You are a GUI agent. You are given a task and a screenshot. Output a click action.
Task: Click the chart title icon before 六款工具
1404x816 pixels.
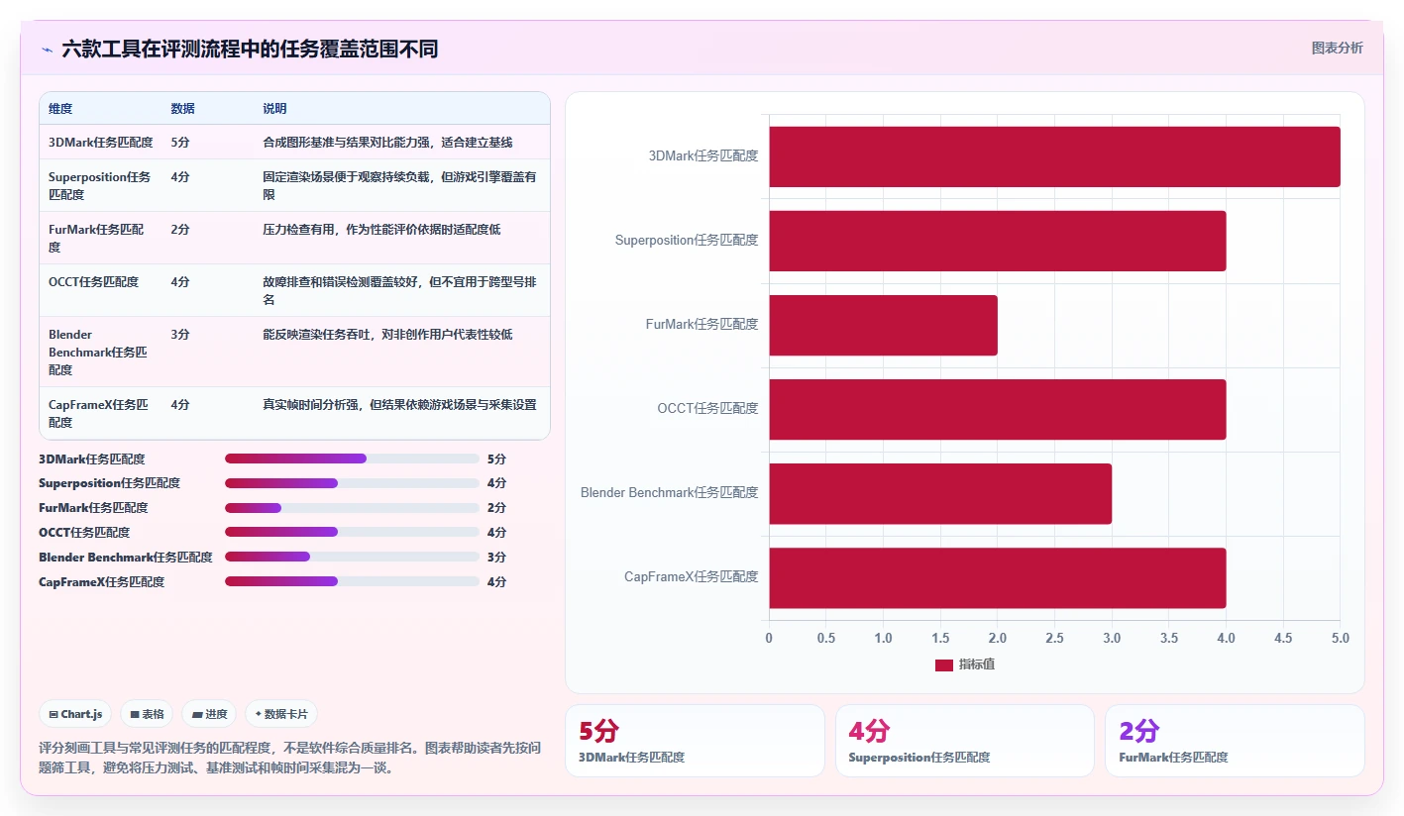(47, 49)
